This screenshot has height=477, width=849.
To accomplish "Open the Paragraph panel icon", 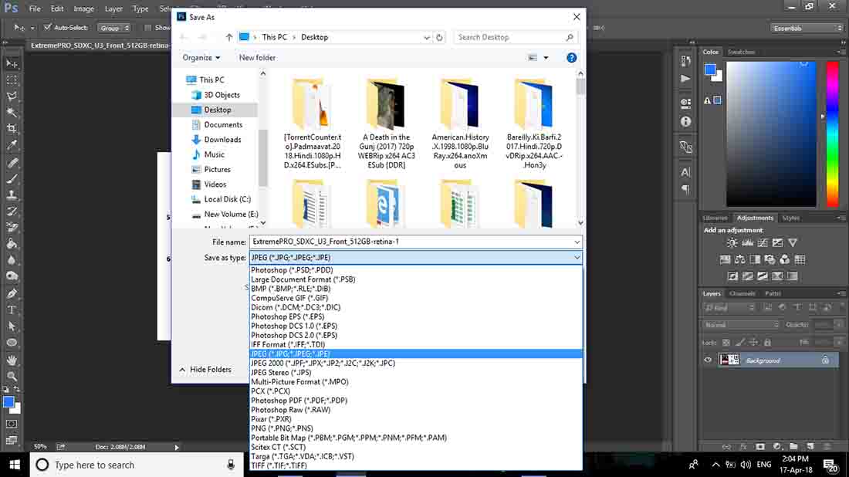I will (685, 189).
